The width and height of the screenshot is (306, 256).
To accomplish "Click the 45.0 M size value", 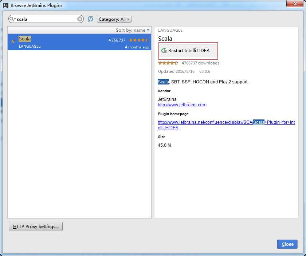I will pyautogui.click(x=164, y=145).
